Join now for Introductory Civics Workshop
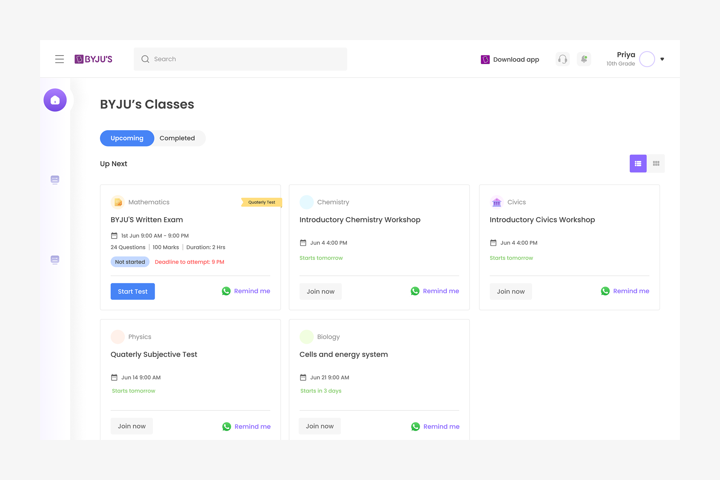This screenshot has height=480, width=720. tap(511, 291)
